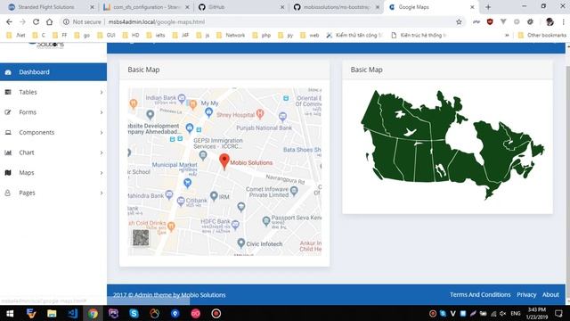Bookmark this page with the star
Viewport: 570px width, 321px height.
pos(459,21)
